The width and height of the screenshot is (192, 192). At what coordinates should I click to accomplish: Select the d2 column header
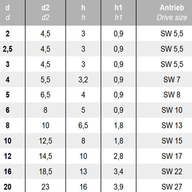point(46,12)
